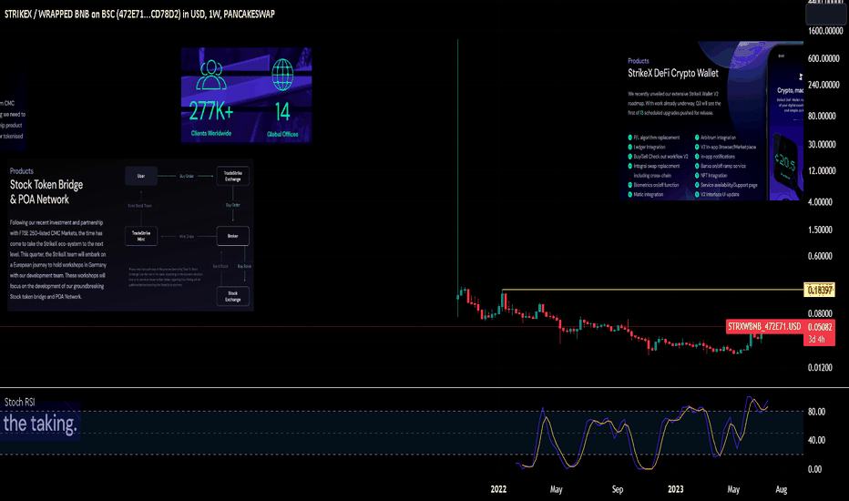Click the red STRXWBNB_472E71.USD symbol tag
This screenshot has height=501, width=849.
(x=764, y=327)
